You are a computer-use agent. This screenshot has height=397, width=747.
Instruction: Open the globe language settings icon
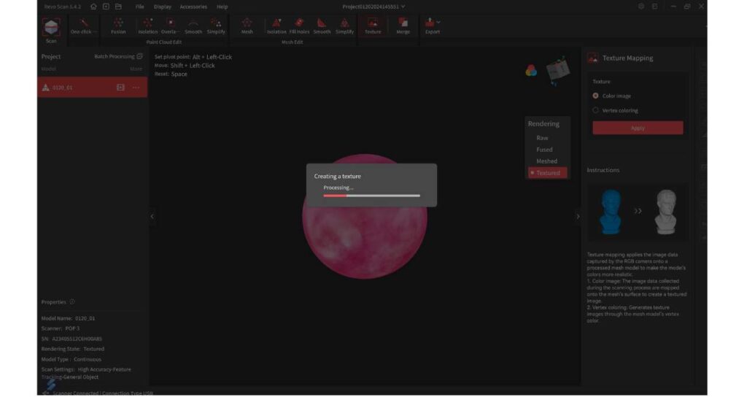click(641, 7)
